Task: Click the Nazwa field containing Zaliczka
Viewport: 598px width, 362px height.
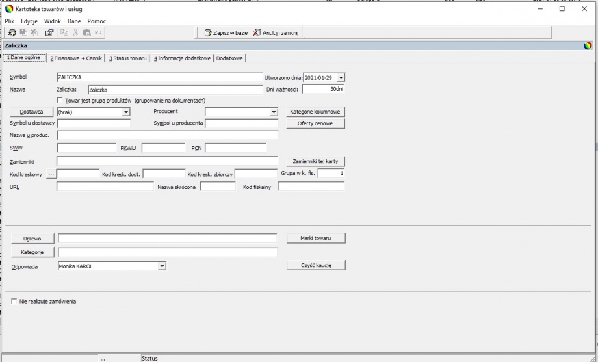Action: tap(175, 90)
